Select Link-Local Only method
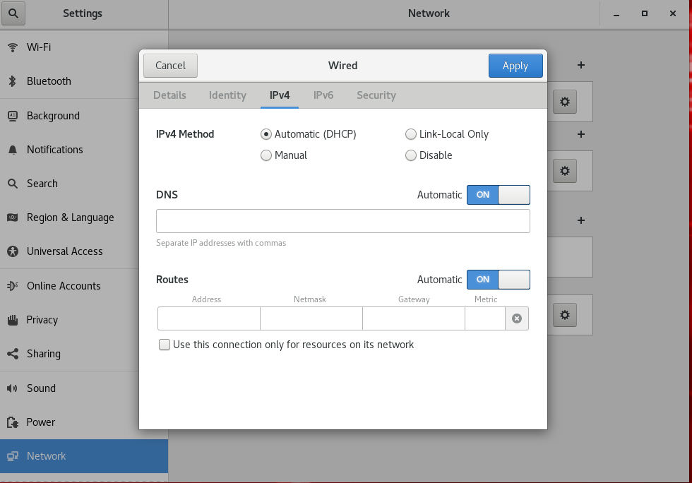Viewport: 692px width, 483px height. (411, 134)
